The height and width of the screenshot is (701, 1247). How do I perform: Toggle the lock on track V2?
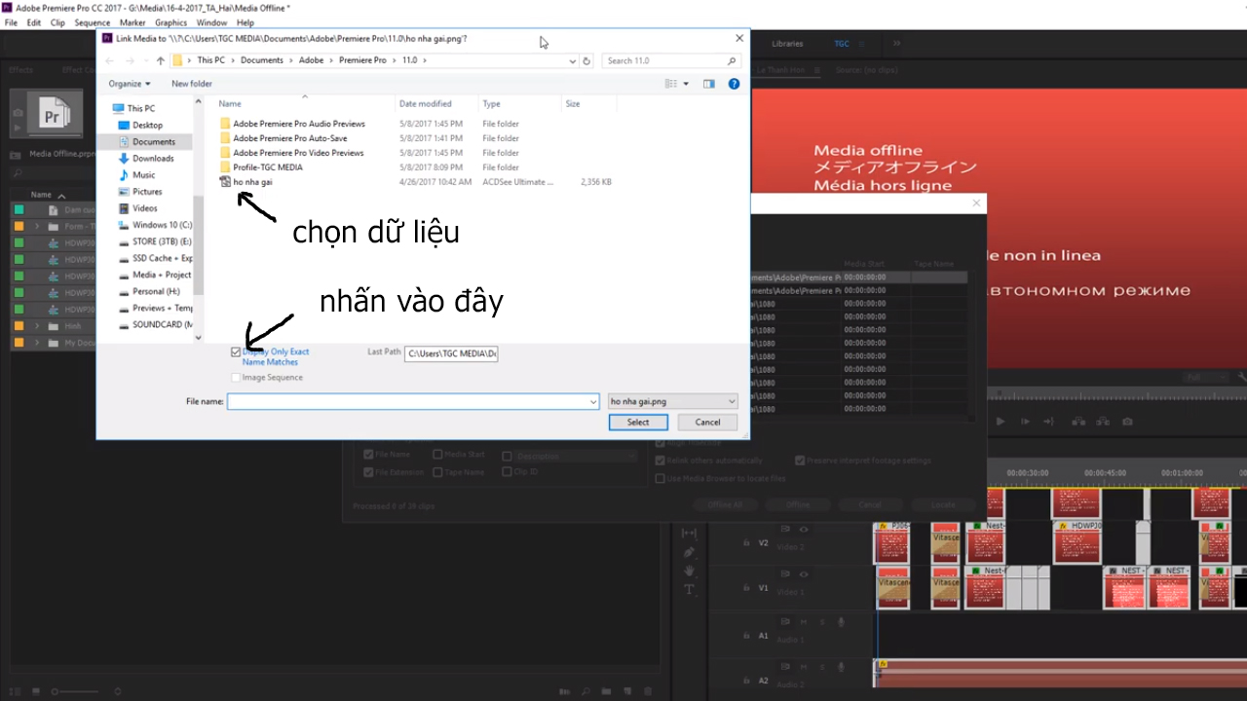[746, 542]
